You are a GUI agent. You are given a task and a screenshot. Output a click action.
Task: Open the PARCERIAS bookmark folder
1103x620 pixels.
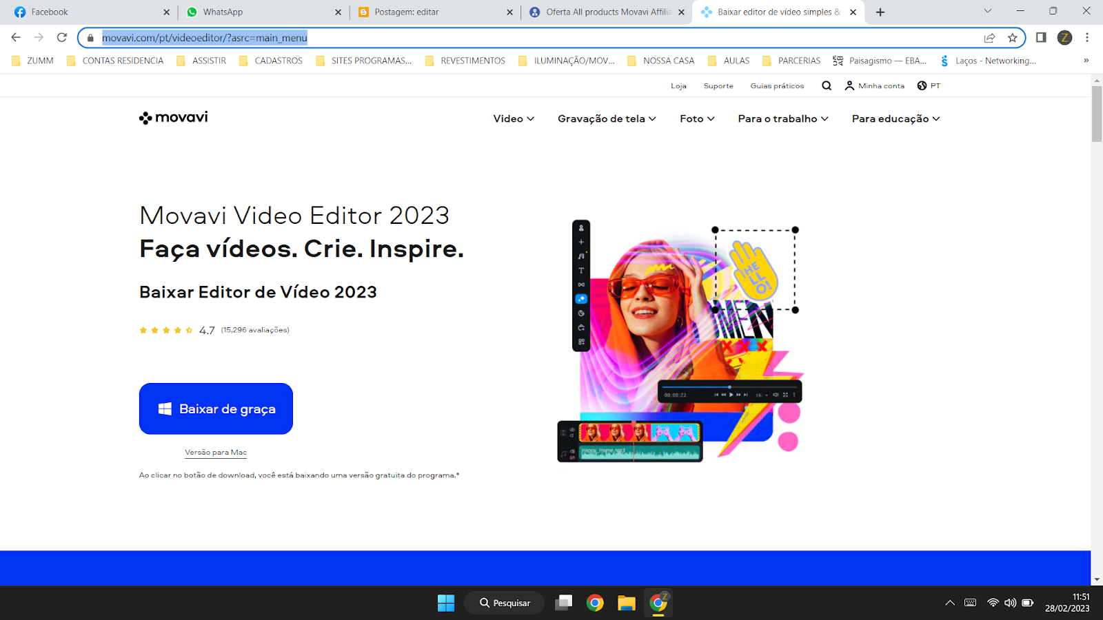pos(791,61)
